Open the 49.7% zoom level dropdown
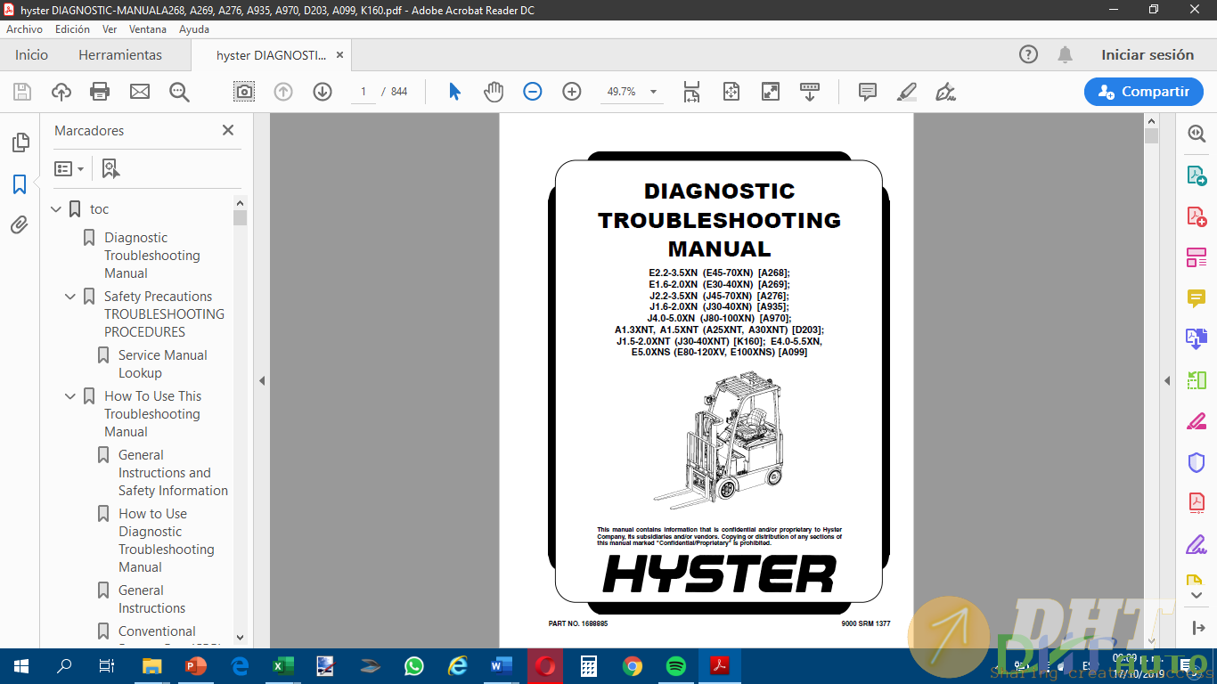 pos(653,92)
